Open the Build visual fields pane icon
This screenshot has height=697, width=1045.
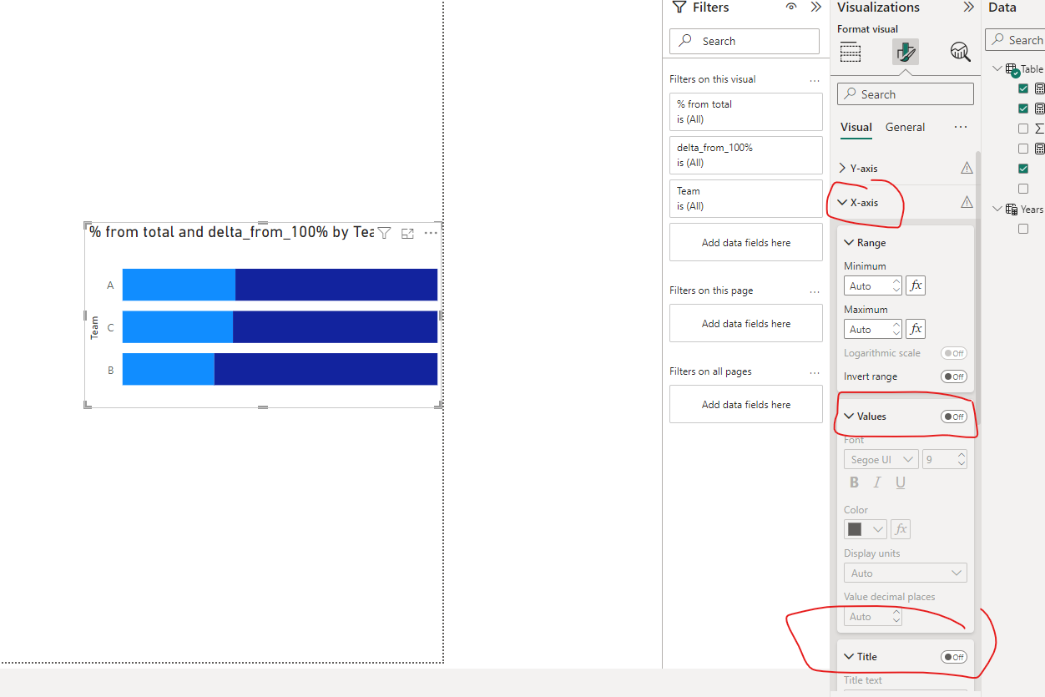851,53
